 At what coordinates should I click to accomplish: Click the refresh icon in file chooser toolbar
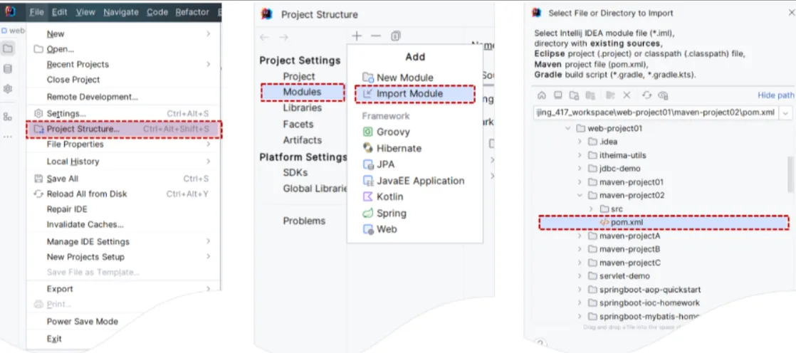pyautogui.click(x=646, y=95)
